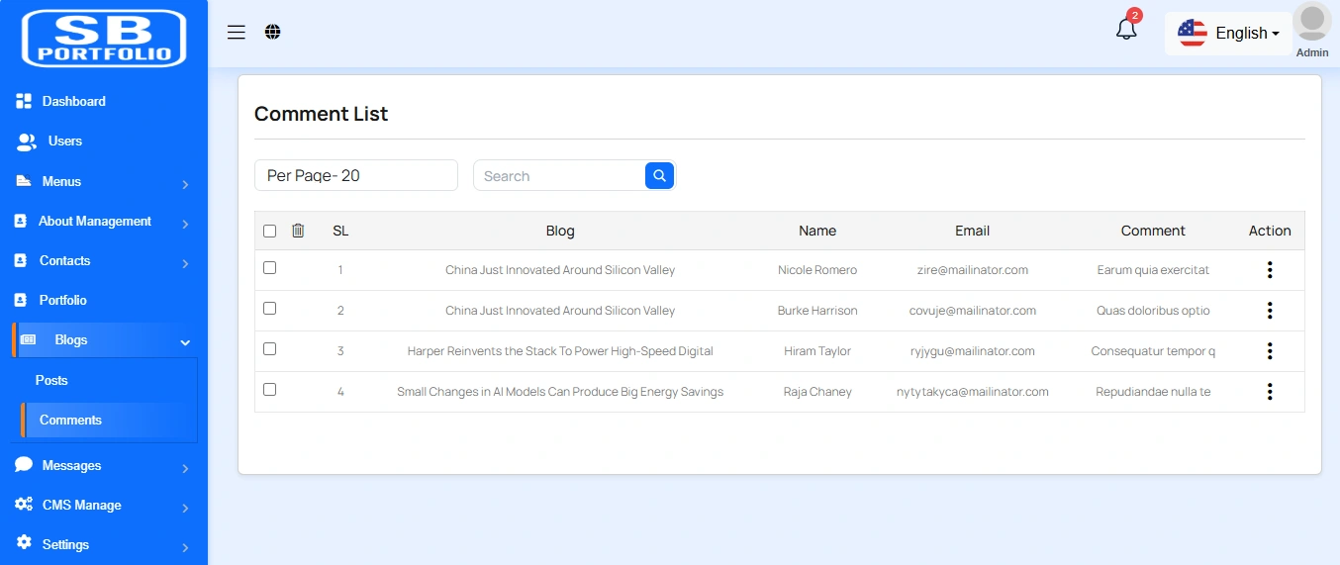Open the notifications bell

tap(1126, 30)
